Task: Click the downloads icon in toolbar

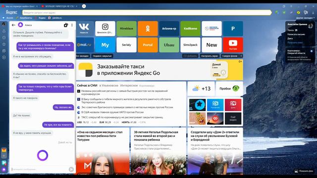Action: point(313,12)
